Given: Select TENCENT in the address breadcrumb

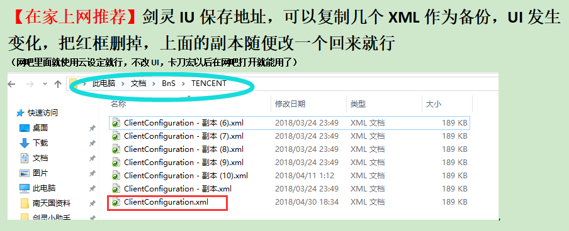Looking at the screenshot, I should tap(209, 83).
